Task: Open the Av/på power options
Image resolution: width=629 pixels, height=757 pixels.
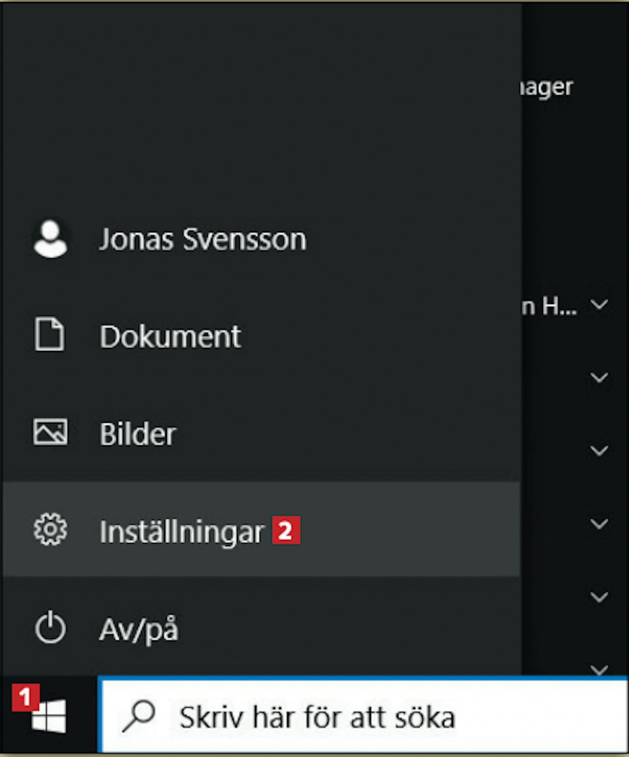Action: click(x=262, y=627)
